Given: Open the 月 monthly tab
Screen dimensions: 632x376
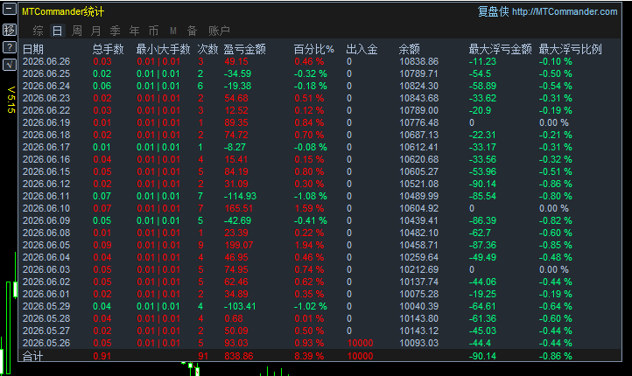Looking at the screenshot, I should click(95, 31).
